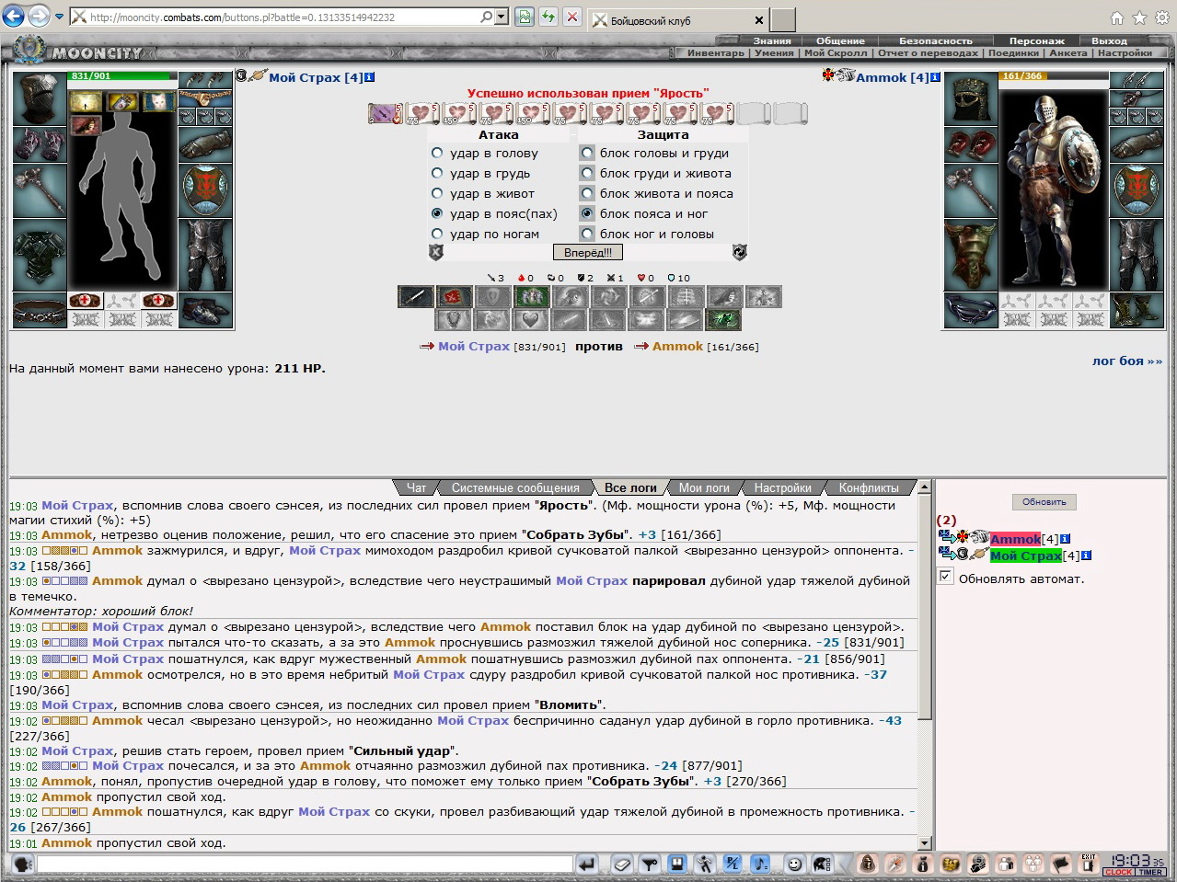Image resolution: width=1177 pixels, height=882 pixels.
Task: Click the Обновить button
Action: click(1044, 502)
